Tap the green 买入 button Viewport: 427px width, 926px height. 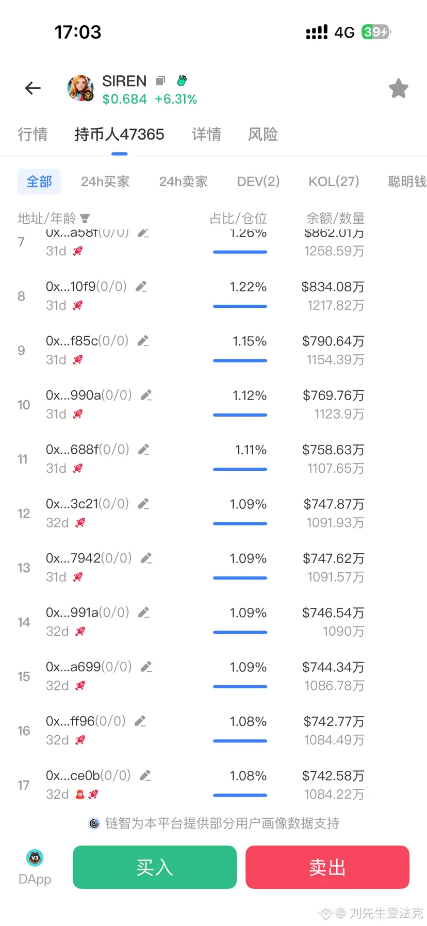point(155,867)
